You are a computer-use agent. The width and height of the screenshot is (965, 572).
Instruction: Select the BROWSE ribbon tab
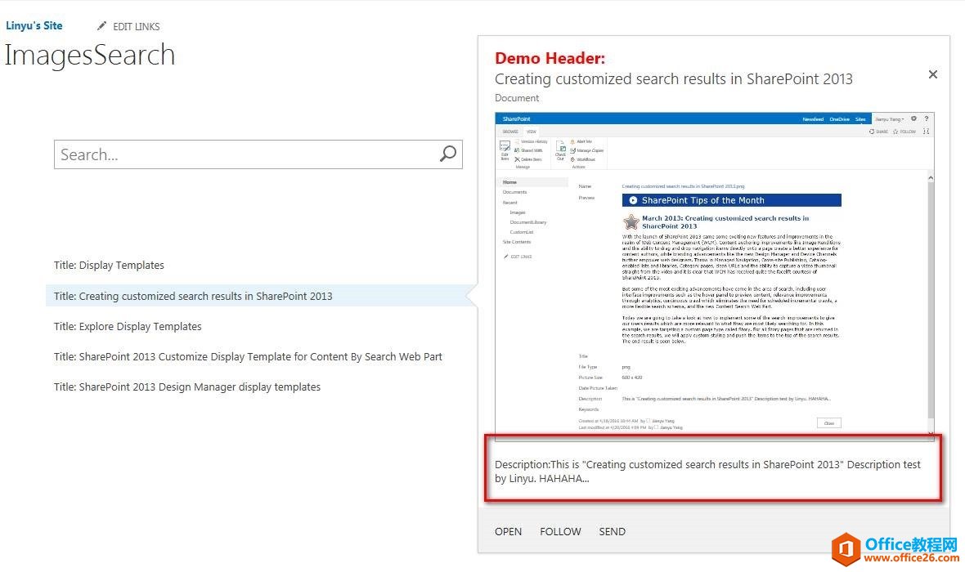(510, 131)
